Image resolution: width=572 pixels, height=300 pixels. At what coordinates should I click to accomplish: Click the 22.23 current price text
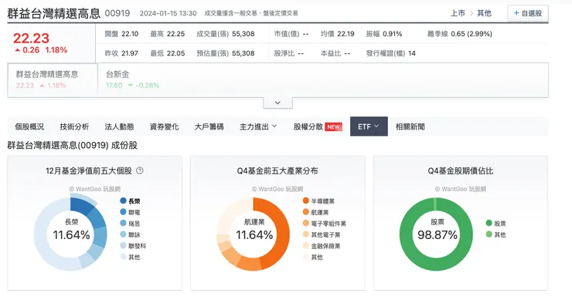coord(31,39)
